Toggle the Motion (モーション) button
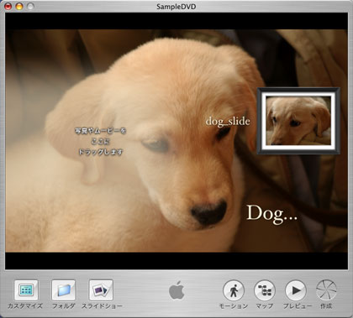This screenshot has height=318, width=353. click(x=234, y=290)
